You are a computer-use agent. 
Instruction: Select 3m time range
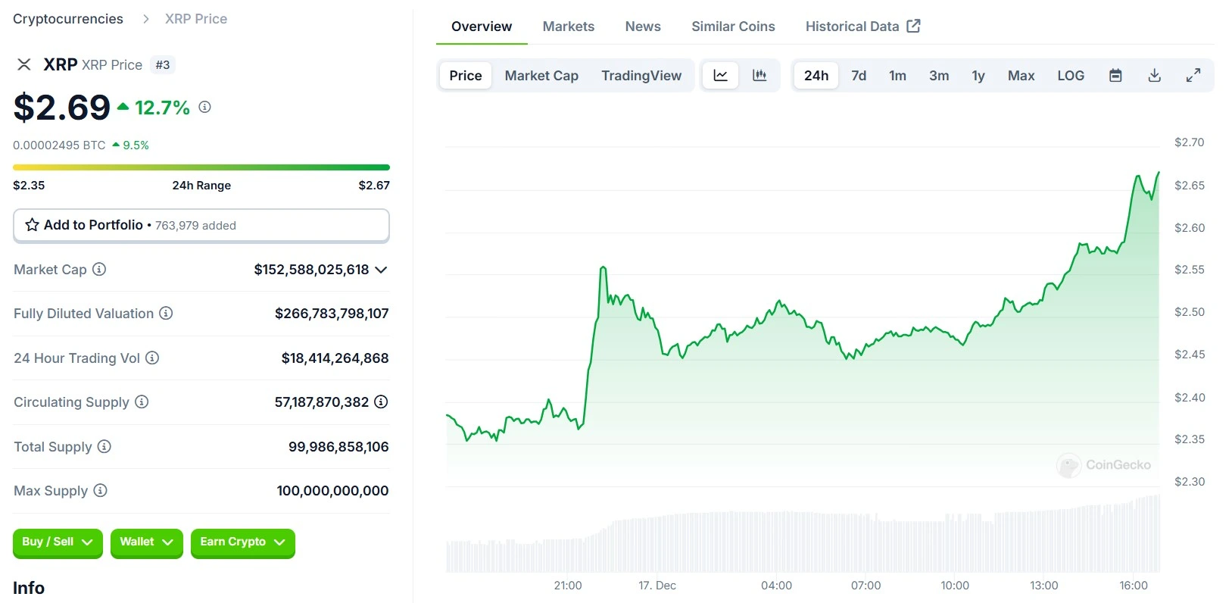[x=939, y=76]
